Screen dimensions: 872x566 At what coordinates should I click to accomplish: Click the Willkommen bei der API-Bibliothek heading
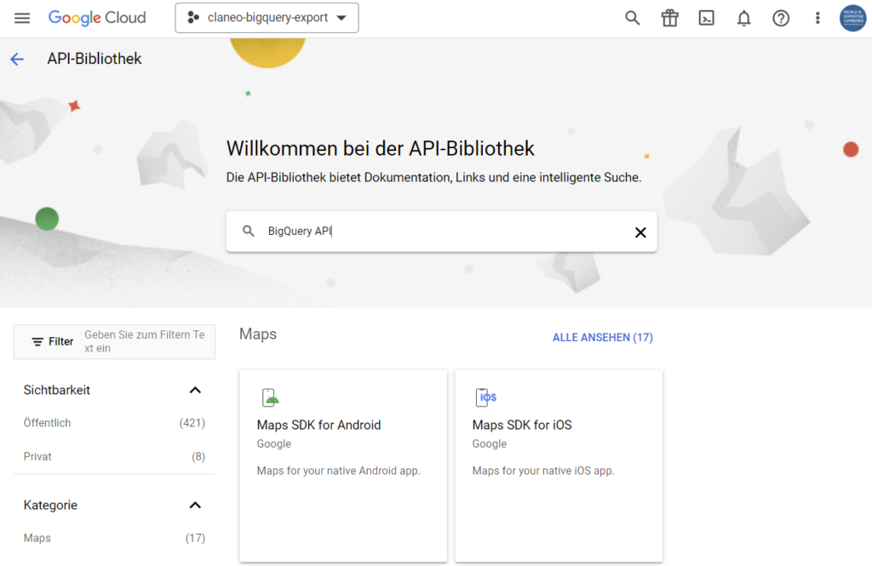[x=381, y=149]
